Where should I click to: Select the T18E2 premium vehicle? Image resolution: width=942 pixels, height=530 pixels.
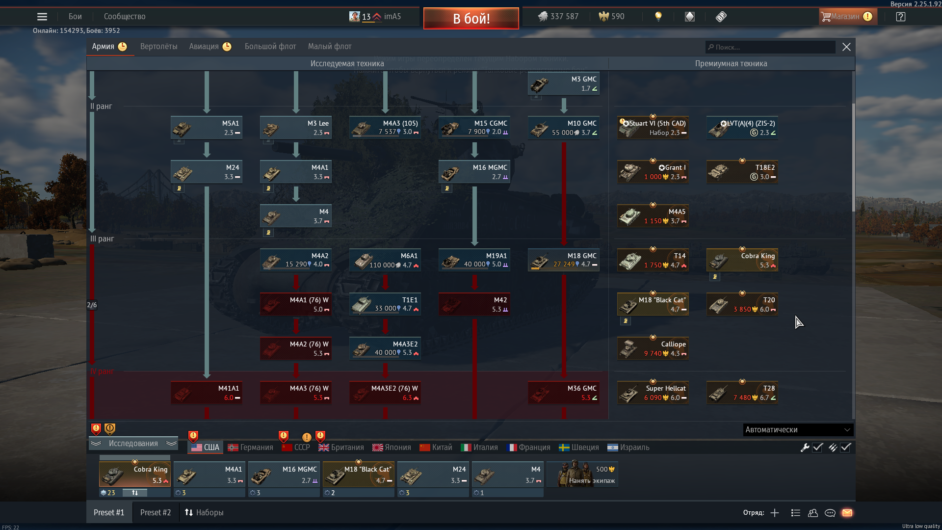(742, 172)
